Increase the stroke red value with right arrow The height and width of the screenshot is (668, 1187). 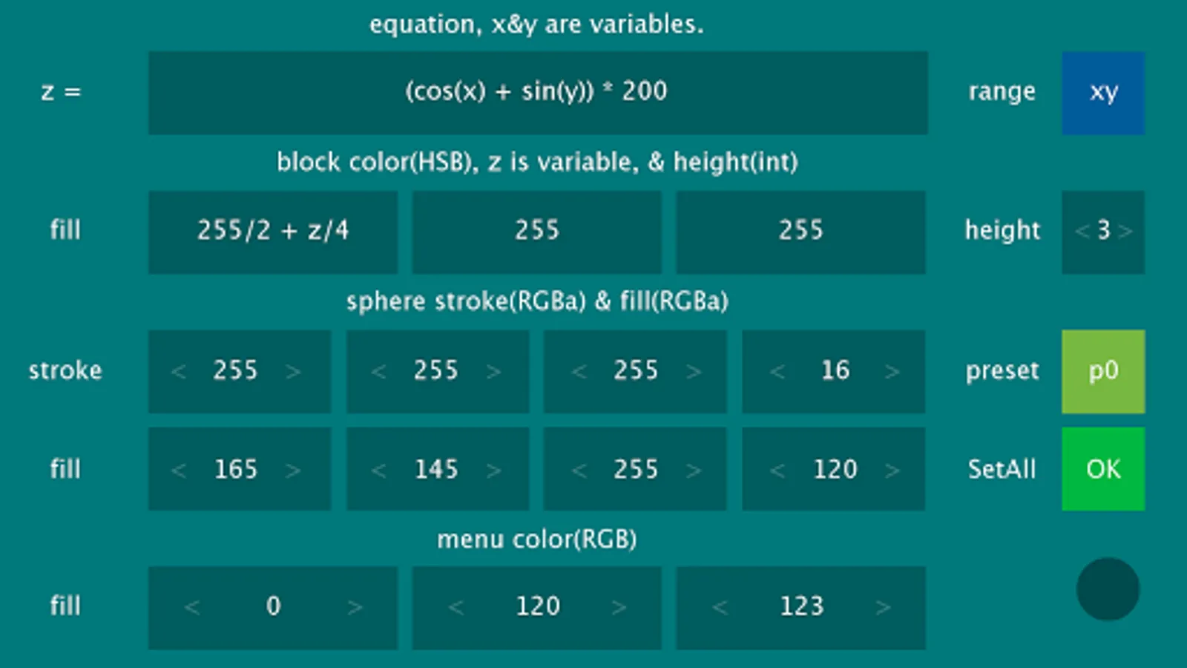[293, 371]
